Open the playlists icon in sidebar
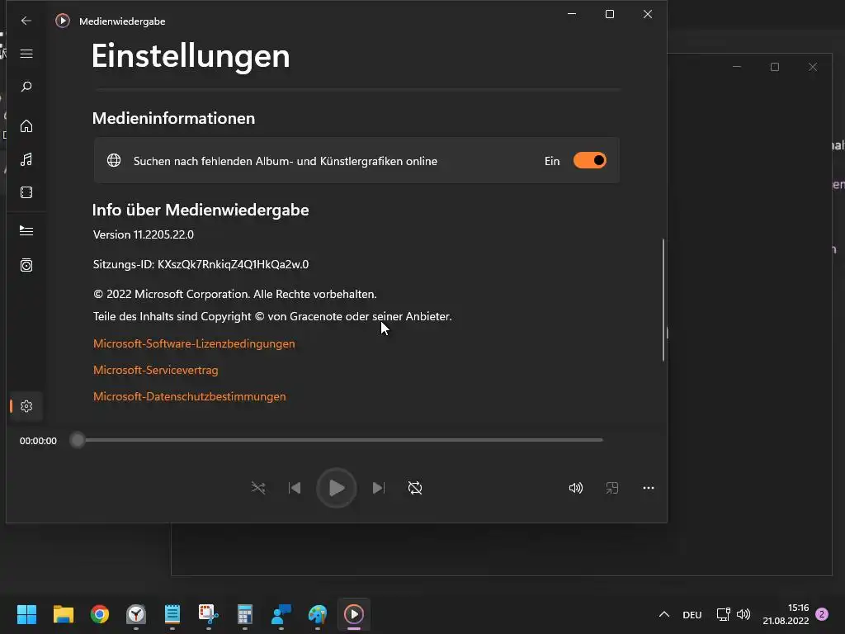Image resolution: width=845 pixels, height=634 pixels. [x=26, y=265]
